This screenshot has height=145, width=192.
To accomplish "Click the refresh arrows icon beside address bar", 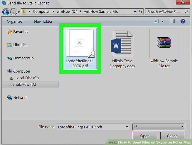I will [x=140, y=12].
